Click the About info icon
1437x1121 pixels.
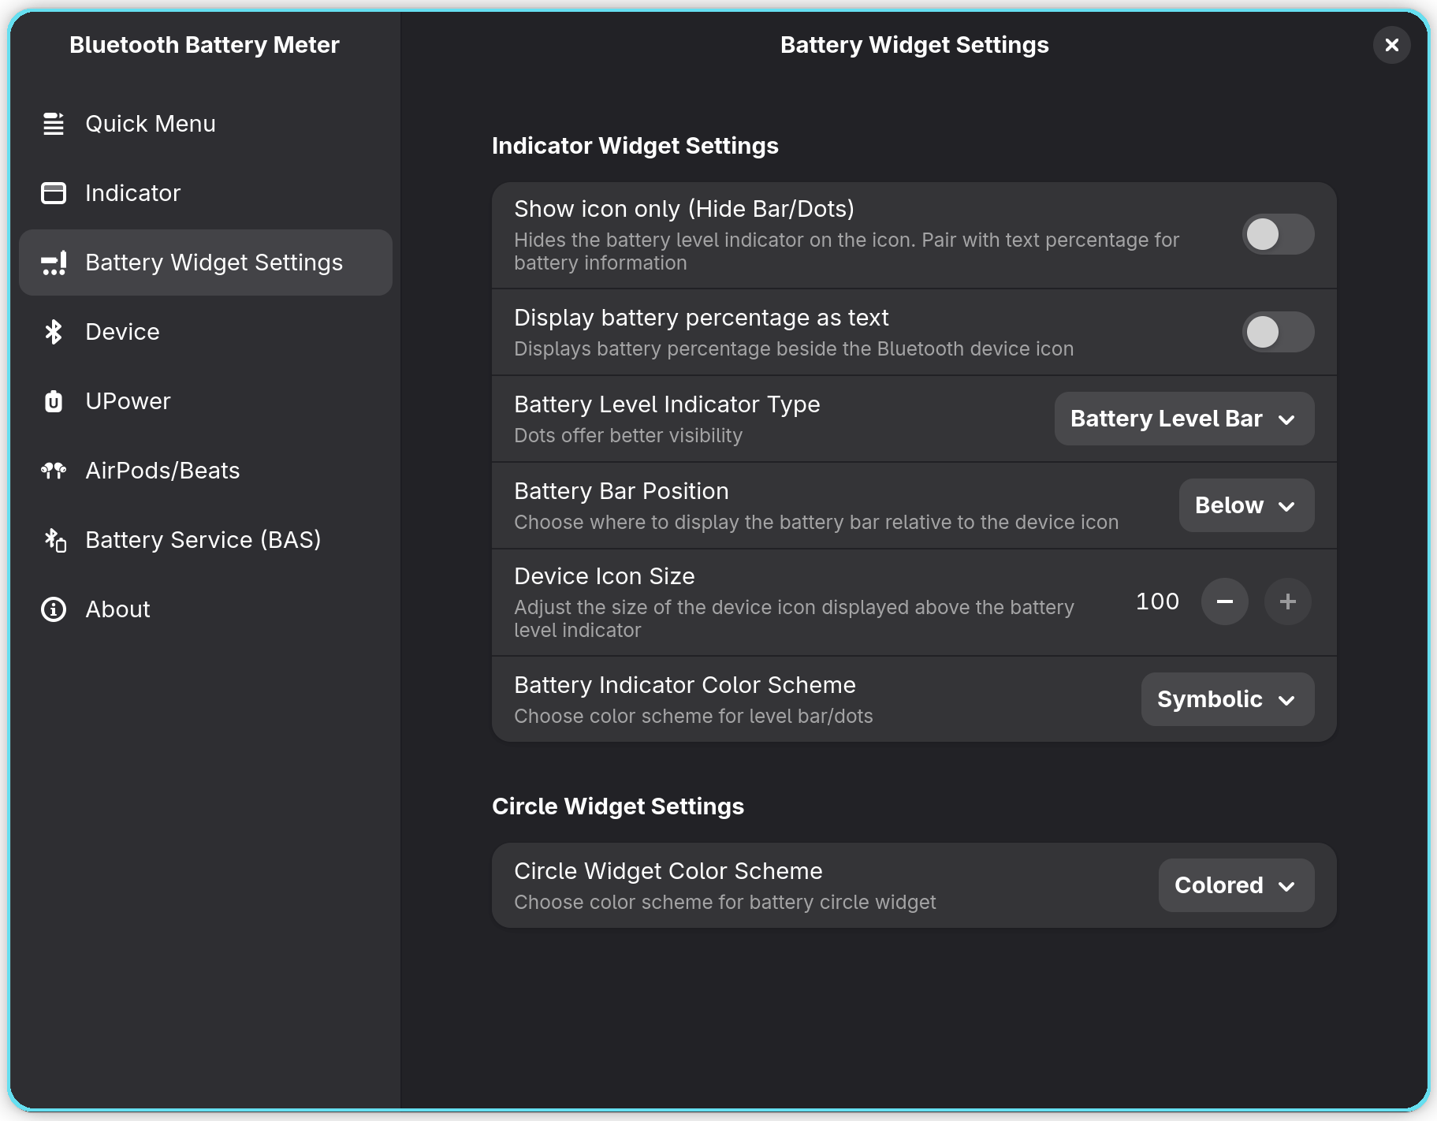point(54,609)
